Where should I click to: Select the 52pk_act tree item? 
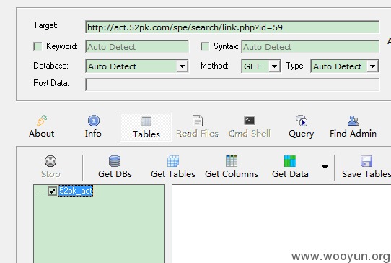(76, 191)
